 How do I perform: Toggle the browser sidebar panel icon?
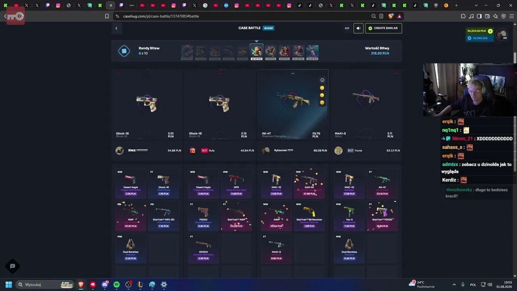click(x=479, y=16)
